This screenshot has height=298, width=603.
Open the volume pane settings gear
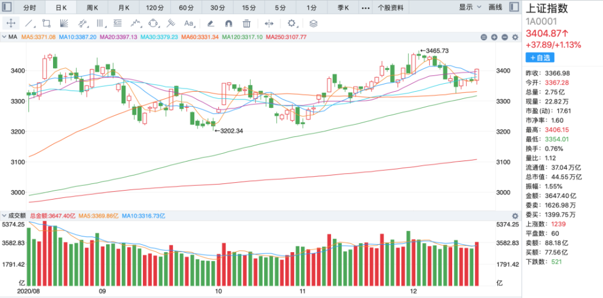point(514,215)
